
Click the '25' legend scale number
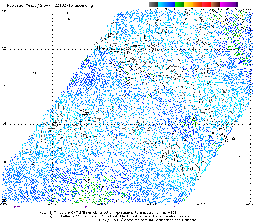[x=193, y=9]
